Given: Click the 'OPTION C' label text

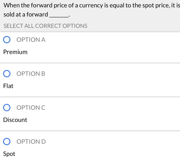Looking at the screenshot, I should [31, 108].
